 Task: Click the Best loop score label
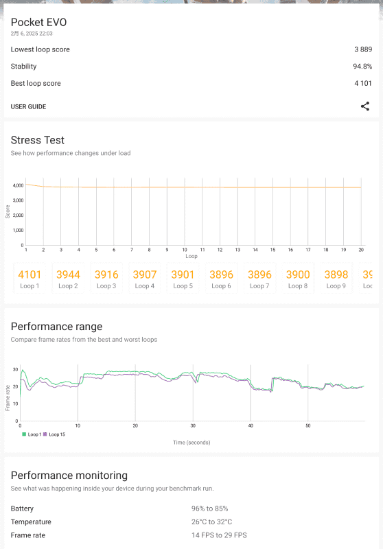click(x=36, y=83)
